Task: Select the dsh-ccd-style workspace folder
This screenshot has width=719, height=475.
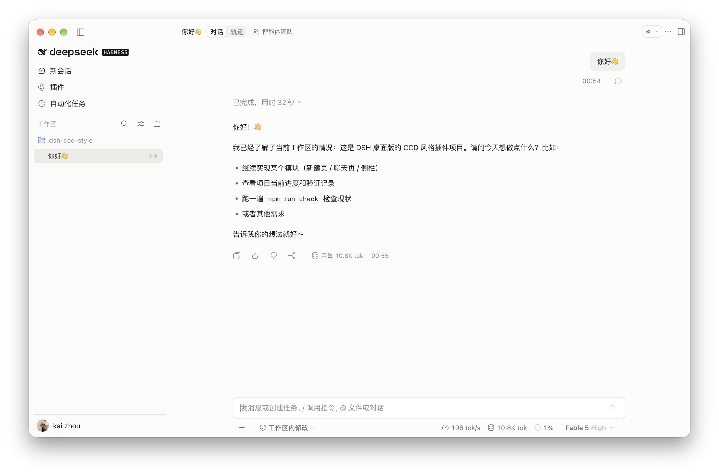Action: [x=65, y=140]
